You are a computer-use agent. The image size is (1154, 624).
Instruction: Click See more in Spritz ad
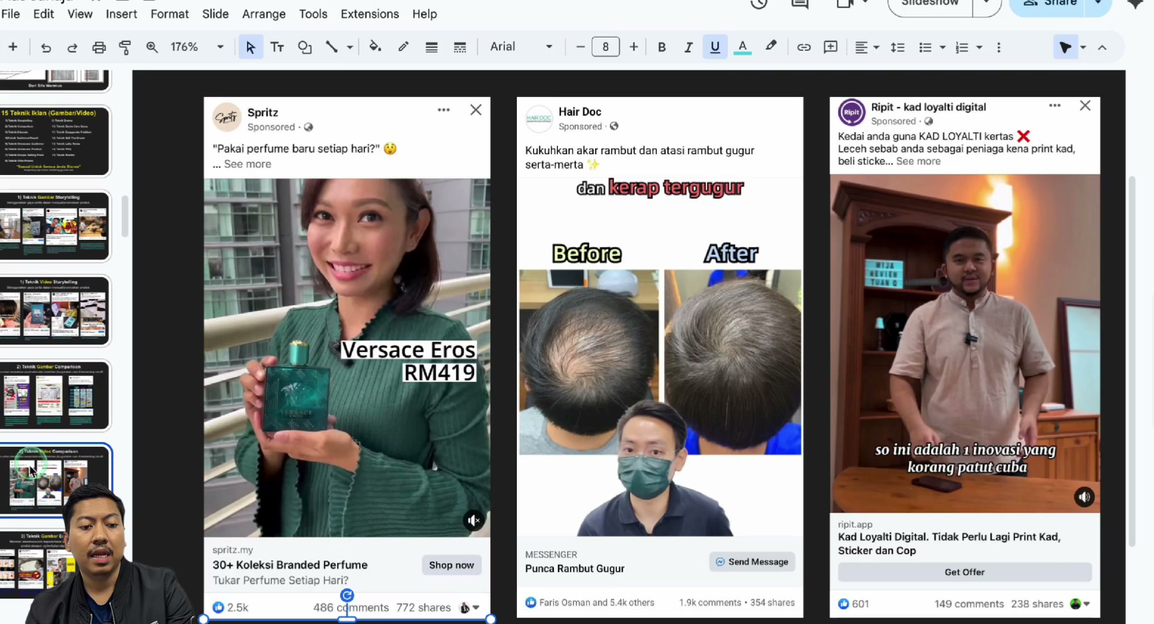pyautogui.click(x=247, y=164)
